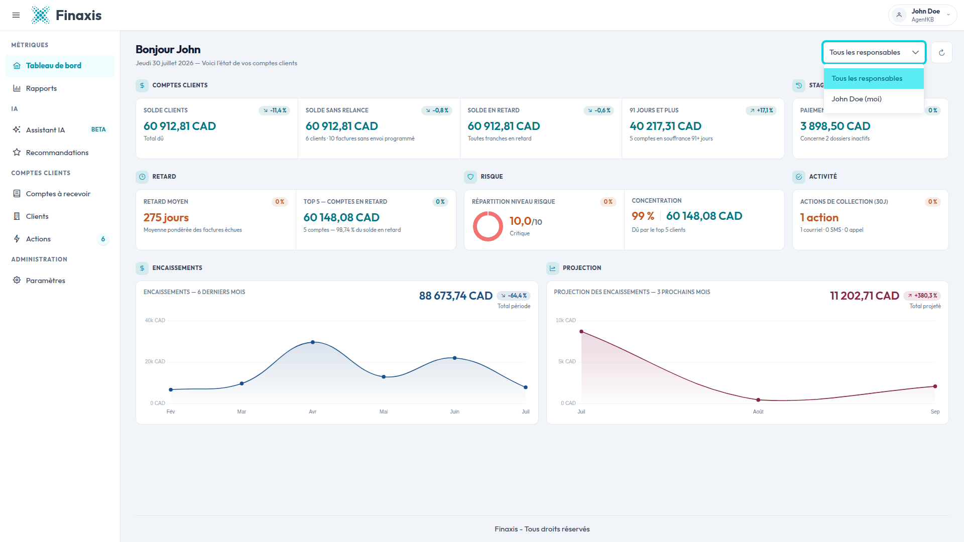Click the risk level donut chart

[x=488, y=226]
